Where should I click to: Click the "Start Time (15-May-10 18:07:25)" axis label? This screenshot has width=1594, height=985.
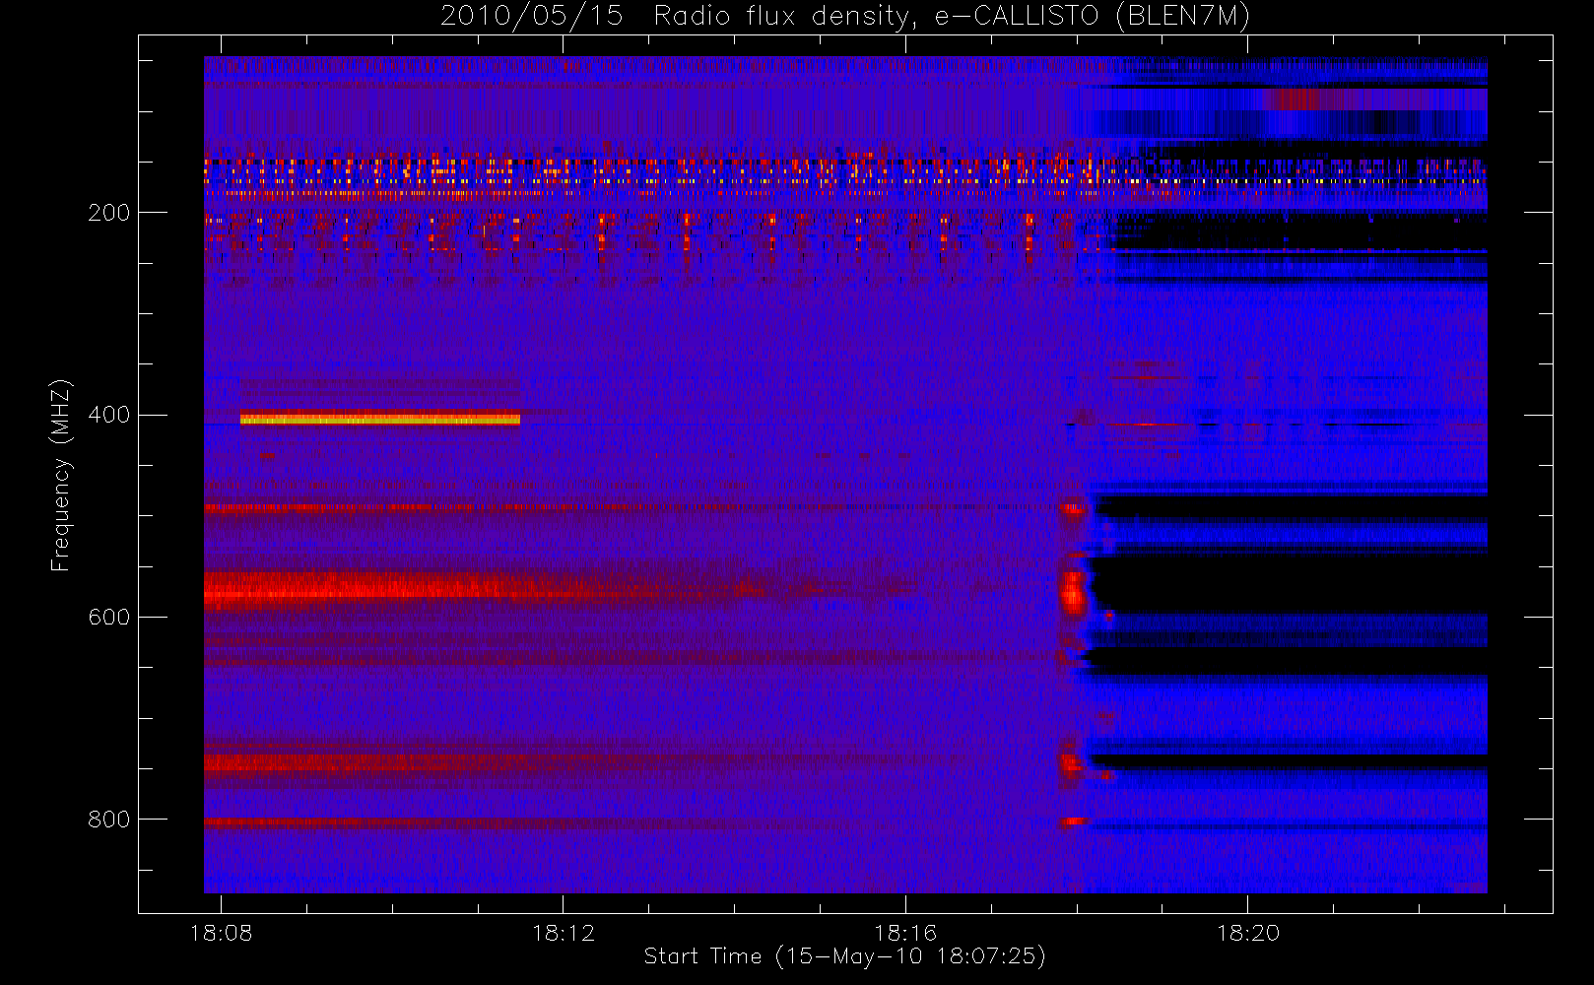coord(844,956)
